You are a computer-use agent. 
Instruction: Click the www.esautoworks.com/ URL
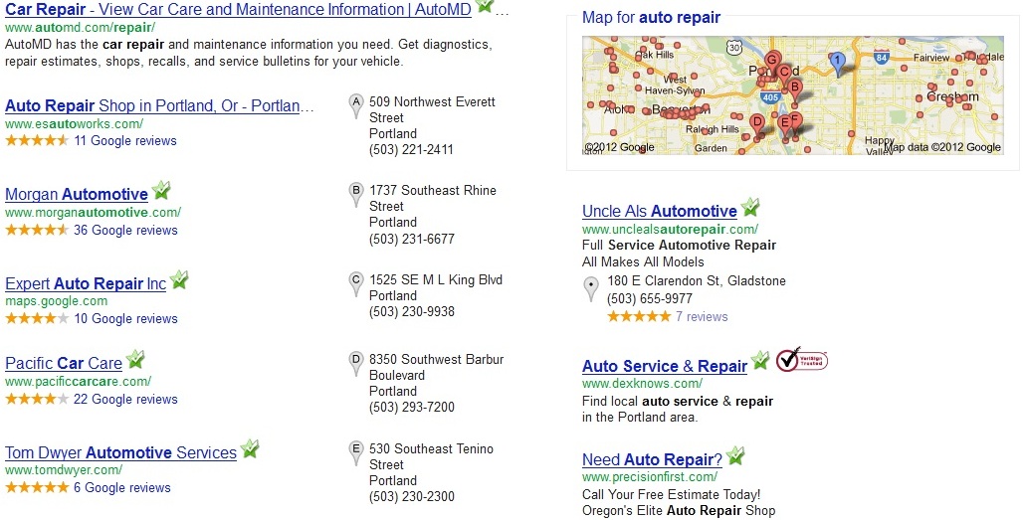pos(75,123)
